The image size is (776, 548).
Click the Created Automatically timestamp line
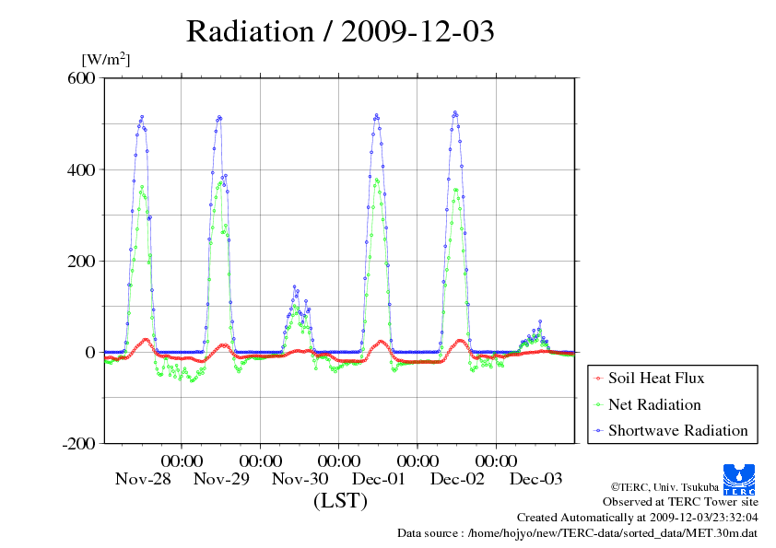tap(638, 518)
